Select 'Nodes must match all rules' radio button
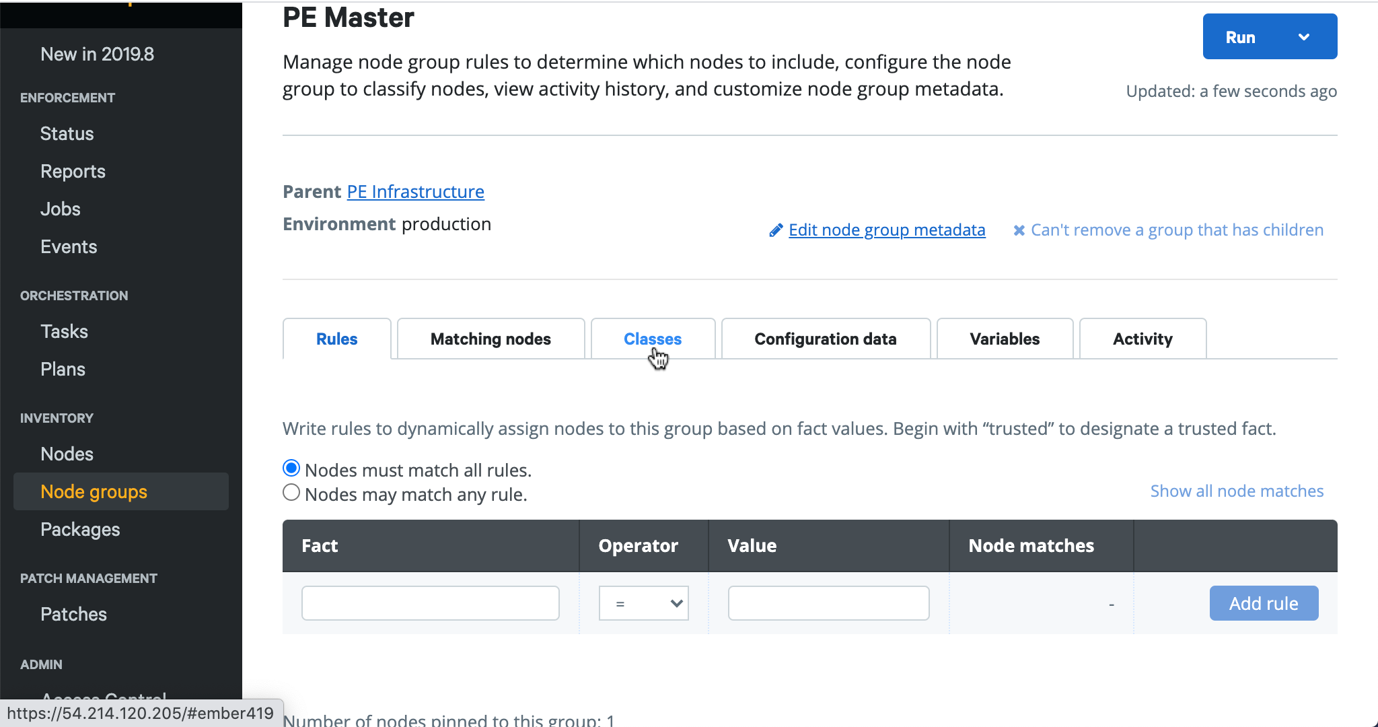Screen dimensions: 1378x727 point(291,469)
